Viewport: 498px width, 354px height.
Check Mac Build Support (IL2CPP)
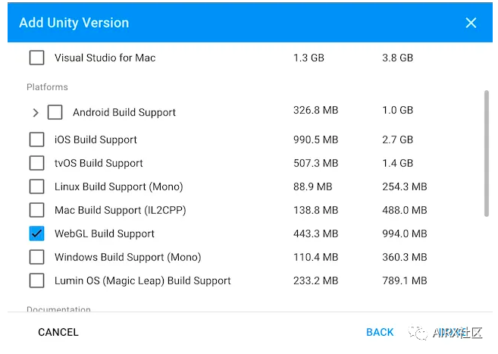pyautogui.click(x=36, y=210)
